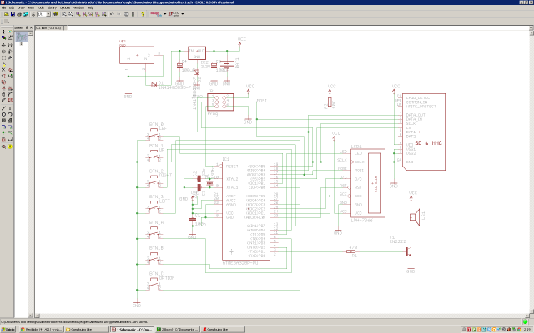Select the Net tool
This screenshot has width=534, height=333.
10,127
